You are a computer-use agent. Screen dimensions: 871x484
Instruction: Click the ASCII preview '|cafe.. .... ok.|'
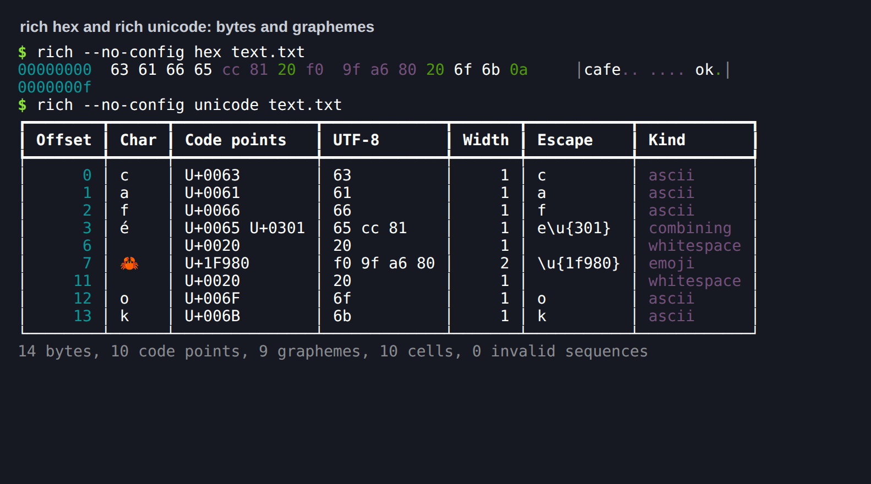click(x=654, y=70)
